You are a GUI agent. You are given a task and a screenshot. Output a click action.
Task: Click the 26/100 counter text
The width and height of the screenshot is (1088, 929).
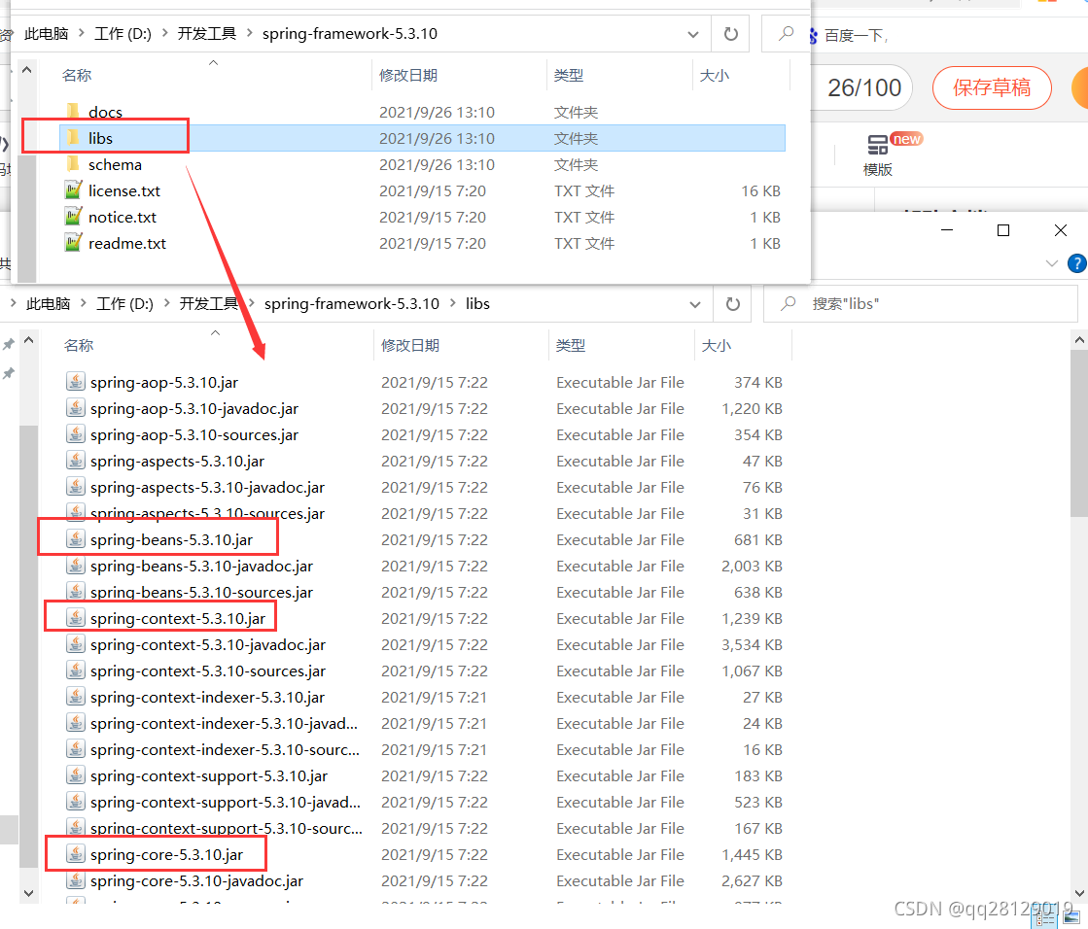pyautogui.click(x=863, y=87)
